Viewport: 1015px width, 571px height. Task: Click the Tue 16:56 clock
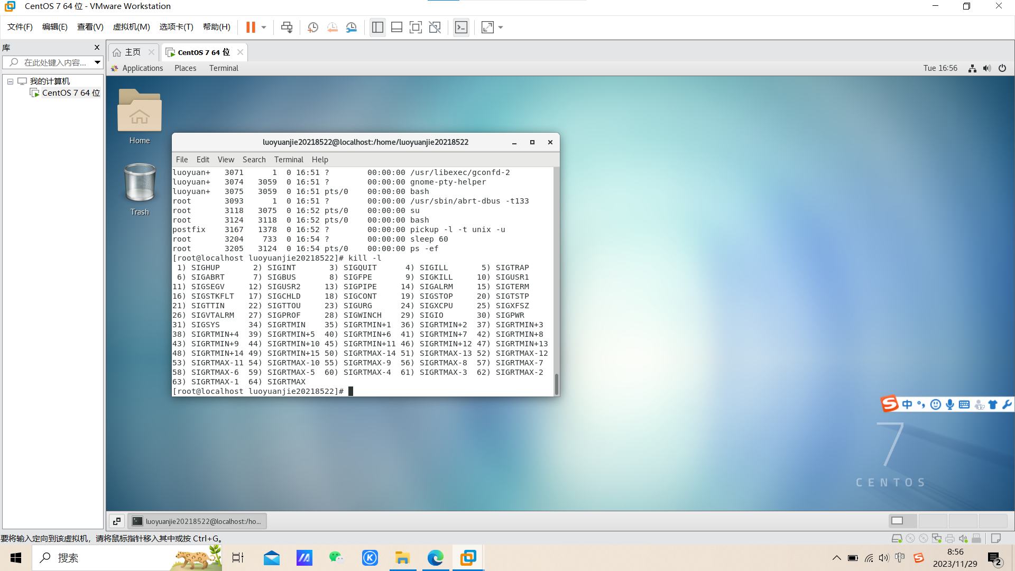[940, 68]
